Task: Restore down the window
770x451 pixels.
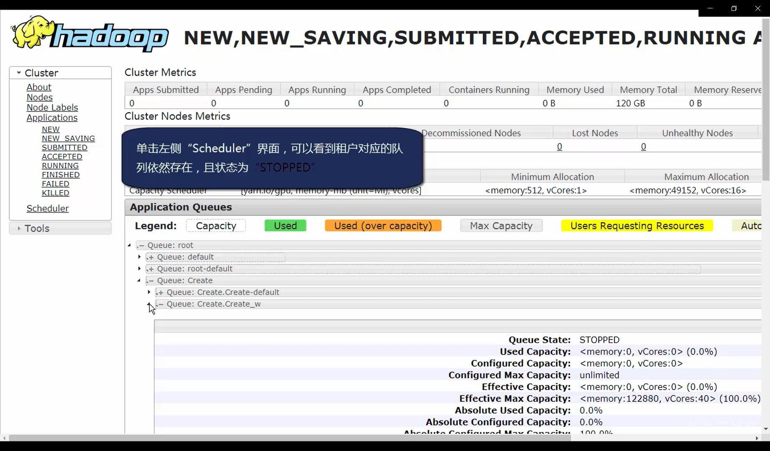Action: [734, 8]
